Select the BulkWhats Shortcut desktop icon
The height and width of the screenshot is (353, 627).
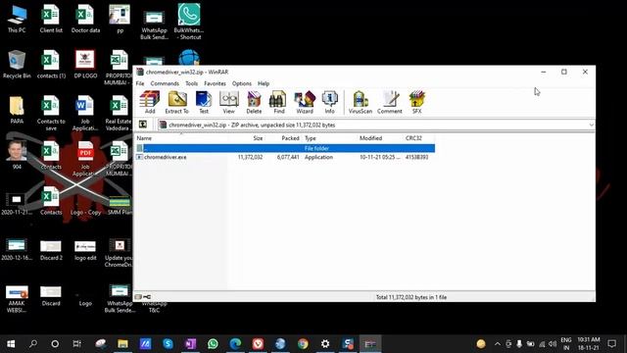(189, 22)
